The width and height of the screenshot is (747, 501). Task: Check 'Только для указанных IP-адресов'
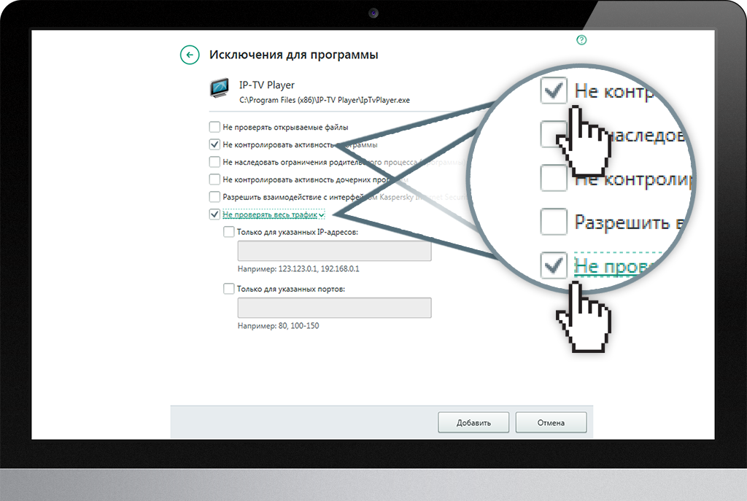click(x=229, y=233)
